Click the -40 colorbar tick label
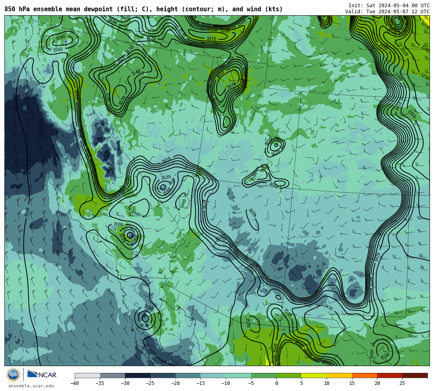Viewport: 434px width, 391px height. click(x=74, y=383)
